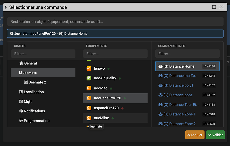This screenshot has height=146, width=230.
Task: Click the Annuler button
Action: pos(195,135)
